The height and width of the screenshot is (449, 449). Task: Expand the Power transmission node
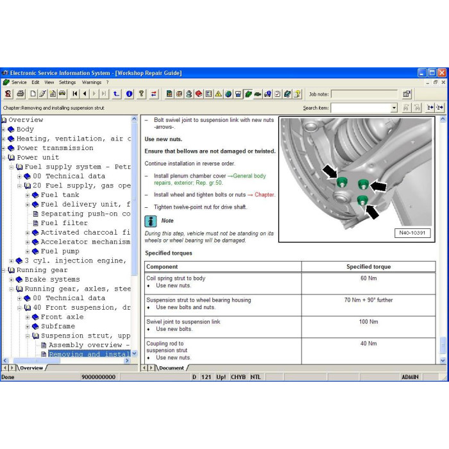point(3,148)
